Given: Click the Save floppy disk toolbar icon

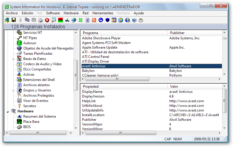Looking at the screenshot, I should coord(13,20).
